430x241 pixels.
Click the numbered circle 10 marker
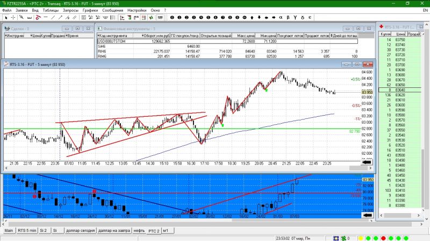pos(245,18)
